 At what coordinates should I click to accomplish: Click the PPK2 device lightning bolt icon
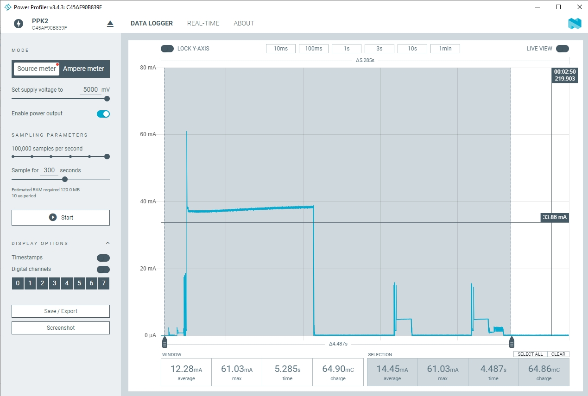(19, 24)
